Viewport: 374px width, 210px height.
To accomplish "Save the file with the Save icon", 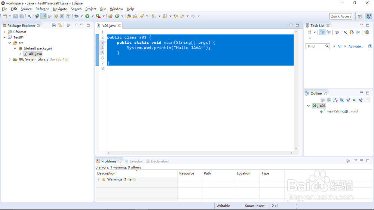I will click(x=15, y=16).
